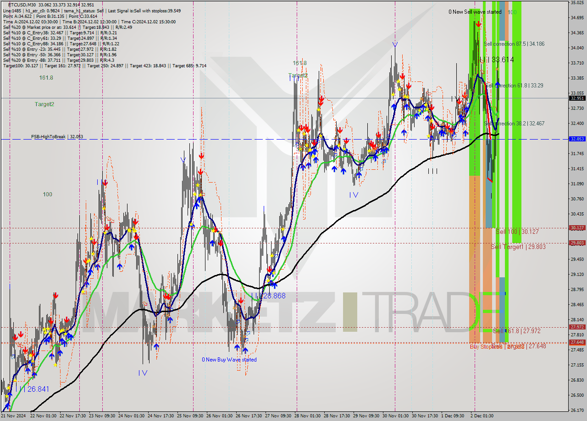Click the 'FSB-HighToBreak | 32.053' label

point(57,136)
